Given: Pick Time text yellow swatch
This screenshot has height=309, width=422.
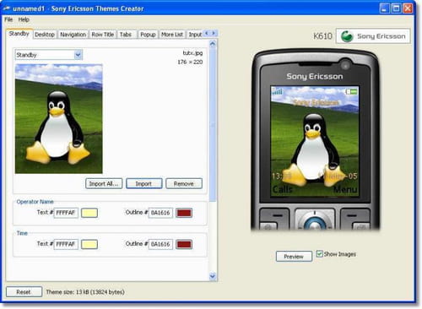Looking at the screenshot, I should (x=89, y=244).
